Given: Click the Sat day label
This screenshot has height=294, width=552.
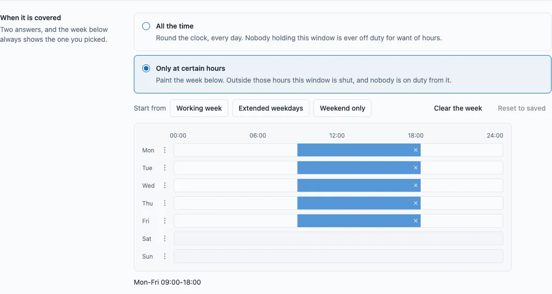Looking at the screenshot, I should click(147, 239).
